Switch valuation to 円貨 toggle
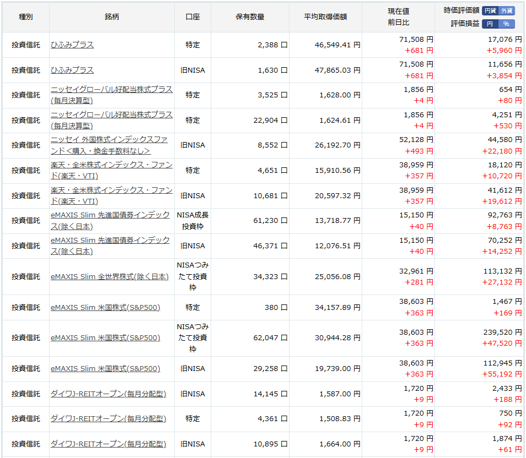This screenshot has width=526, height=458. pos(490,10)
